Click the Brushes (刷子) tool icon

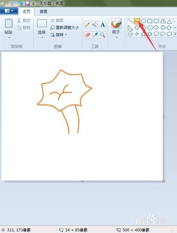pos(116,23)
